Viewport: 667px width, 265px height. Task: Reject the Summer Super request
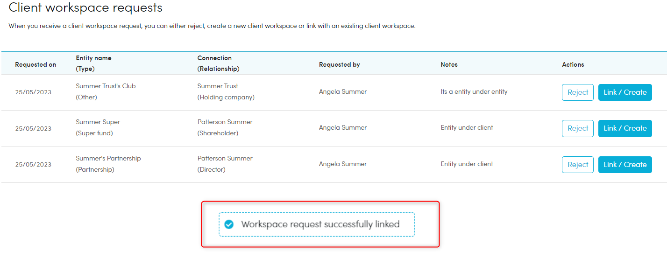click(577, 128)
